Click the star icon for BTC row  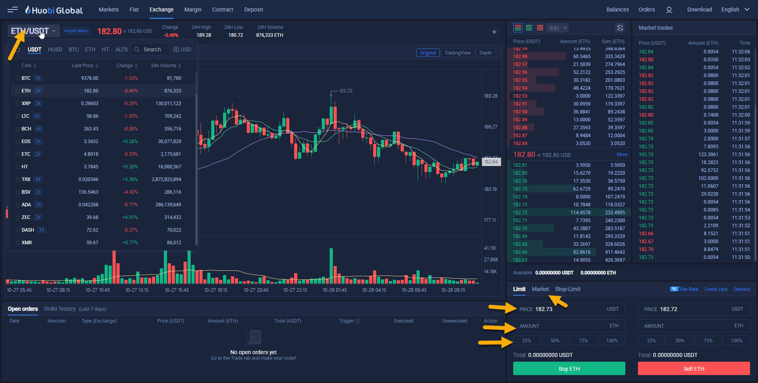[x=17, y=78]
